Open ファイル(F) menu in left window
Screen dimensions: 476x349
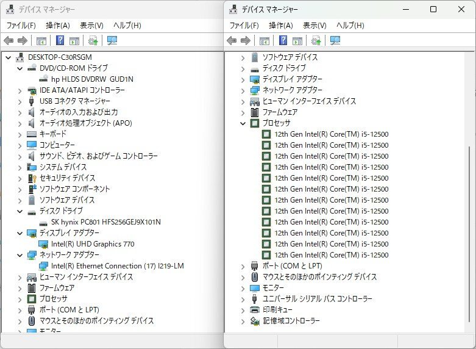(21, 25)
